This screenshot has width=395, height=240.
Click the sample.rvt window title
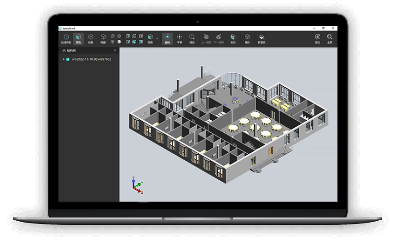coord(69,29)
